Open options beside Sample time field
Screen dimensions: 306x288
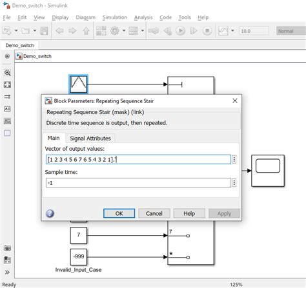(234, 183)
